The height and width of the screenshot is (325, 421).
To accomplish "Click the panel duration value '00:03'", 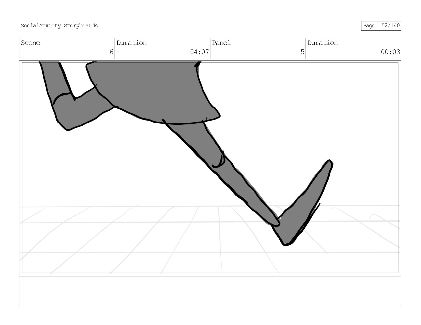I will pyautogui.click(x=390, y=52).
